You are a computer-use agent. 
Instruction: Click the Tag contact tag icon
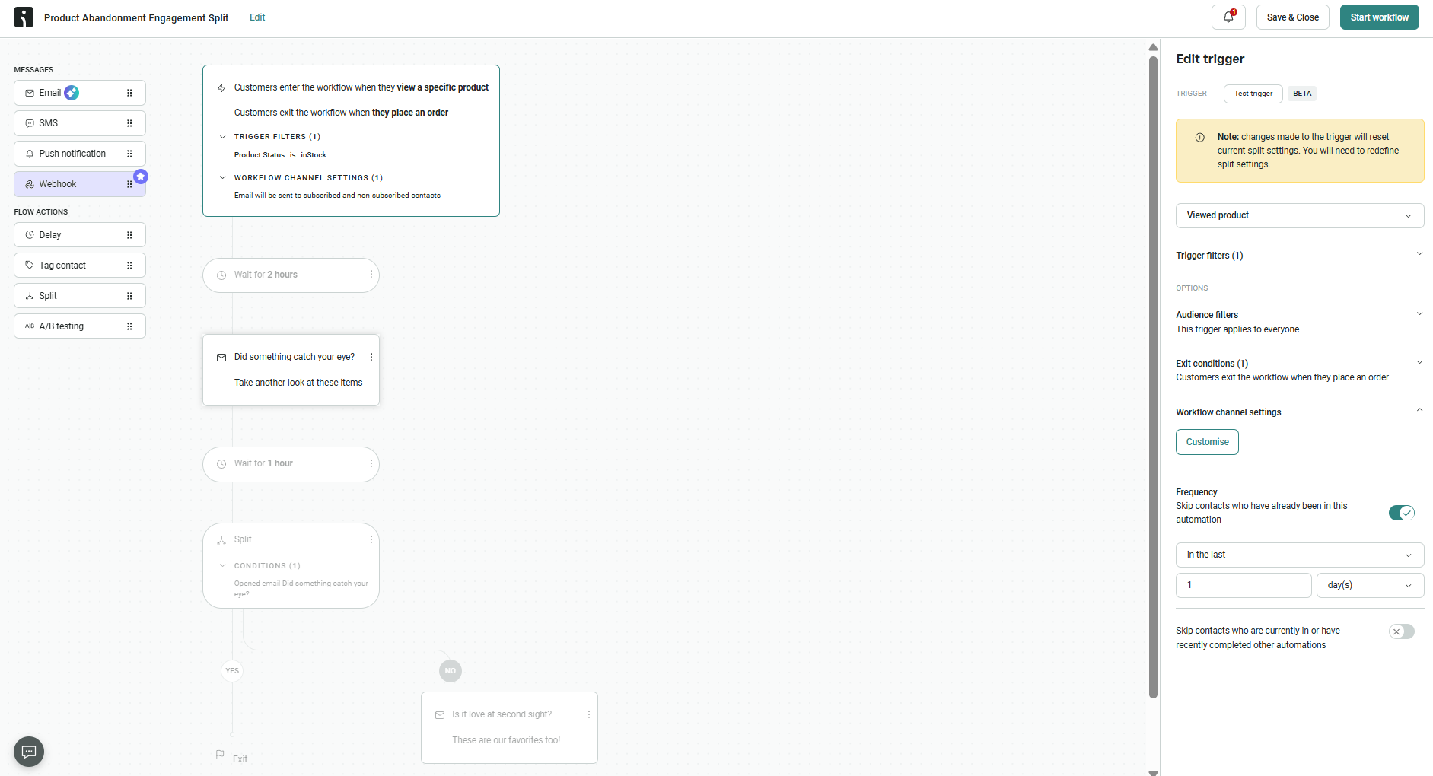(x=30, y=266)
